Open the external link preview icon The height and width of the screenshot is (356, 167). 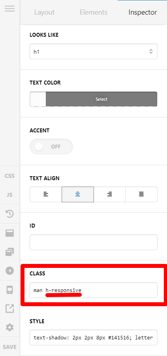[9, 309]
